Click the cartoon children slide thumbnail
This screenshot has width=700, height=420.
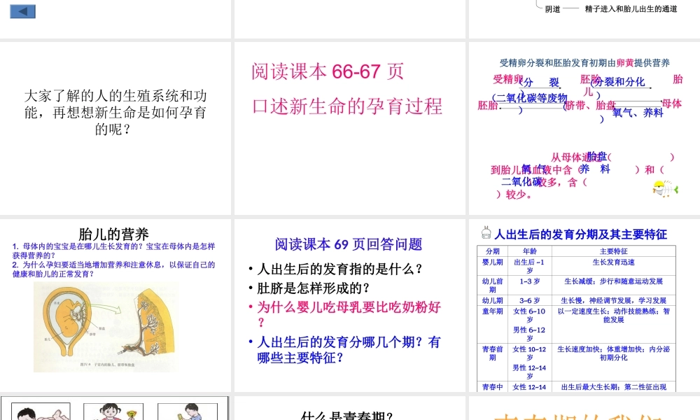(x=115, y=408)
